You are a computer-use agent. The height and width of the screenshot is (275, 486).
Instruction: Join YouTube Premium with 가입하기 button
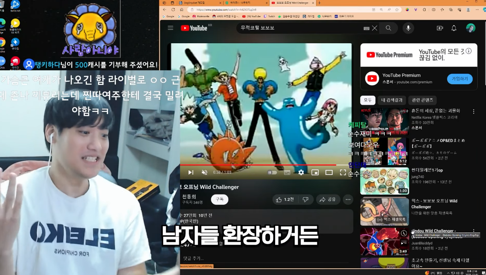click(460, 79)
